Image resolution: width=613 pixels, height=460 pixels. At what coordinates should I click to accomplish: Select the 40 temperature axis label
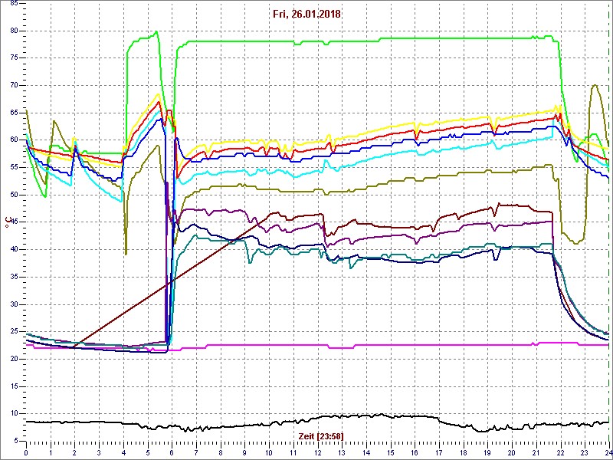[x=14, y=250]
